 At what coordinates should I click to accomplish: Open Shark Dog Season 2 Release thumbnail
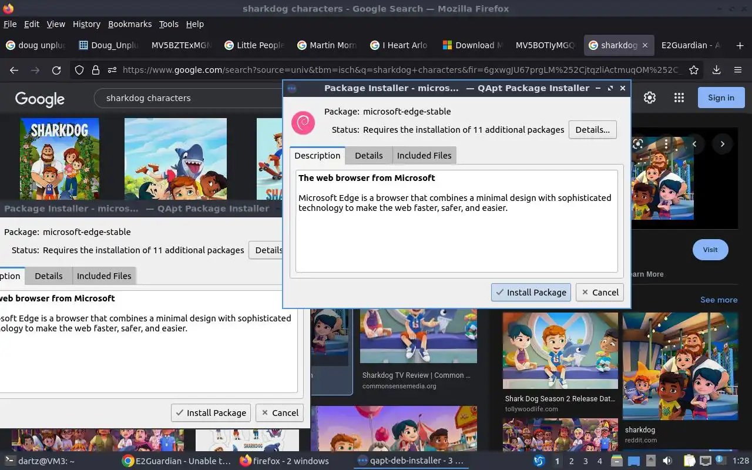point(560,350)
